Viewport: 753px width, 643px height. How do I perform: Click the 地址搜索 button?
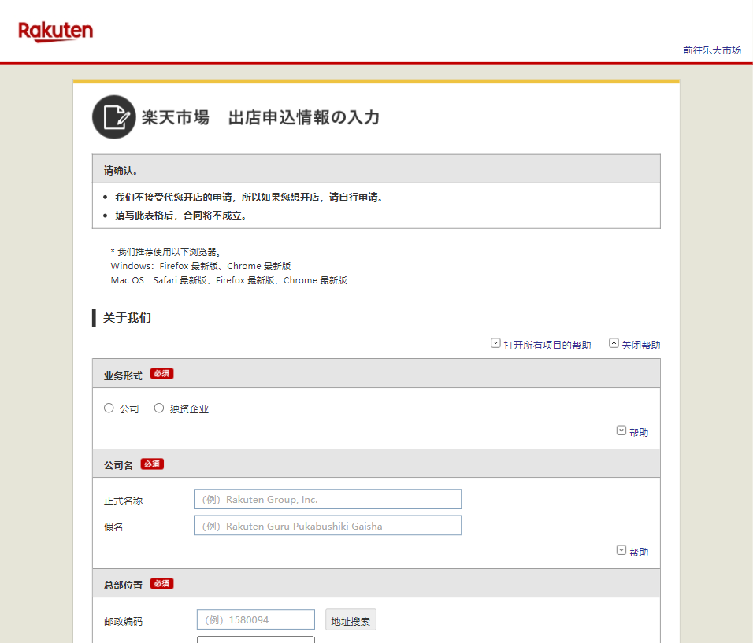(x=351, y=620)
